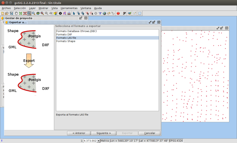The width and height of the screenshot is (237, 143).
Task: Click the red circle selection icon
Action: click(x=91, y=13)
